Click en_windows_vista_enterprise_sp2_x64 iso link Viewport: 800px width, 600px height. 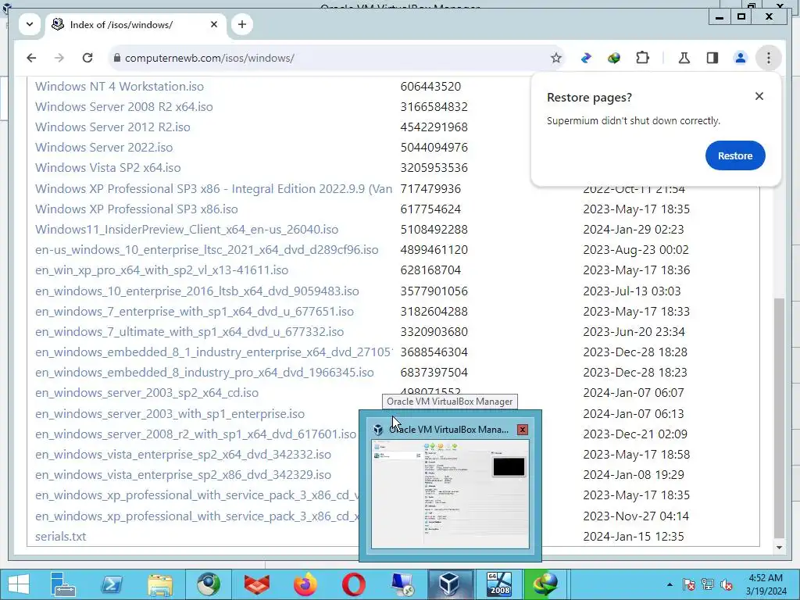183,455
